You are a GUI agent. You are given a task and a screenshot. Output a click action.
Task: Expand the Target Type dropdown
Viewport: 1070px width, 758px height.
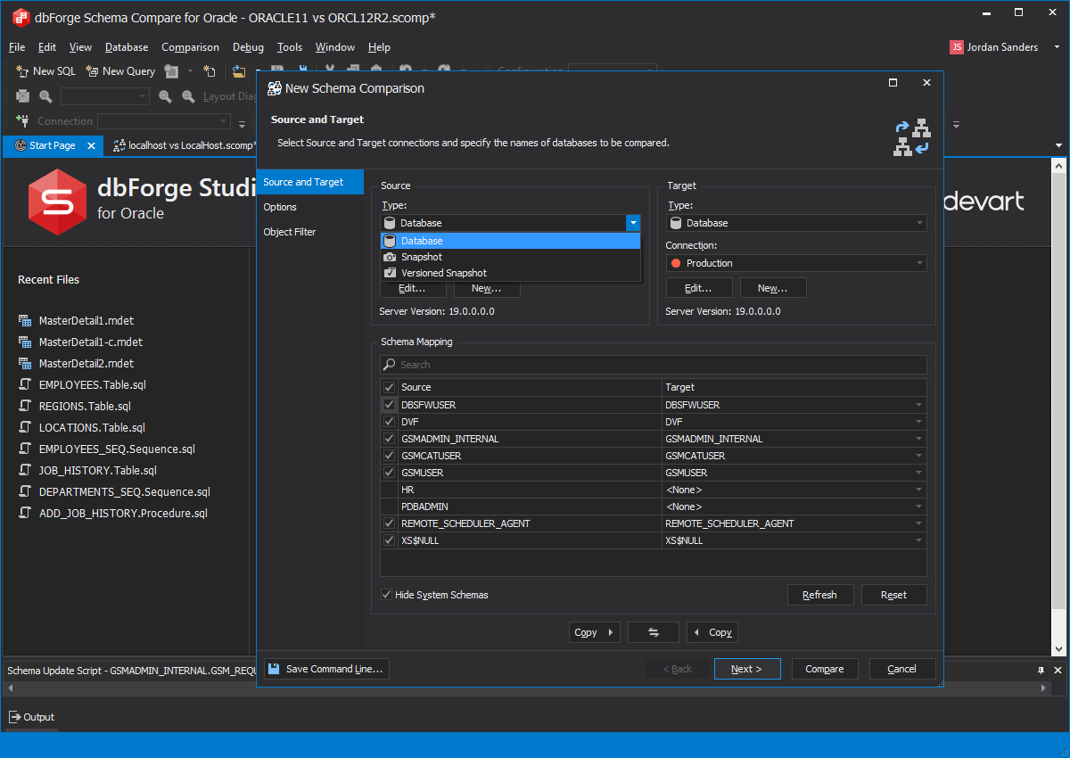919,223
